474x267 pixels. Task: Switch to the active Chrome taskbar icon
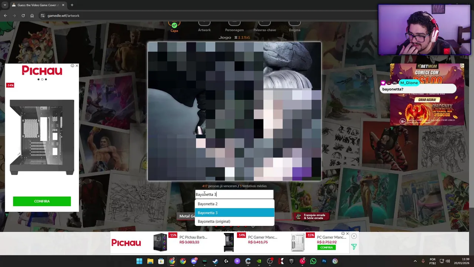click(x=172, y=261)
